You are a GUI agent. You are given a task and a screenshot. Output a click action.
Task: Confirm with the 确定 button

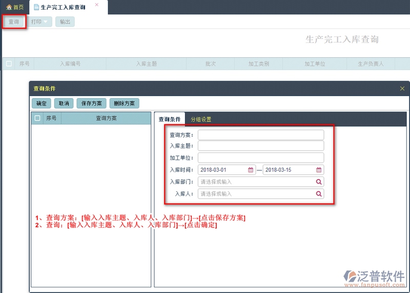(x=42, y=103)
